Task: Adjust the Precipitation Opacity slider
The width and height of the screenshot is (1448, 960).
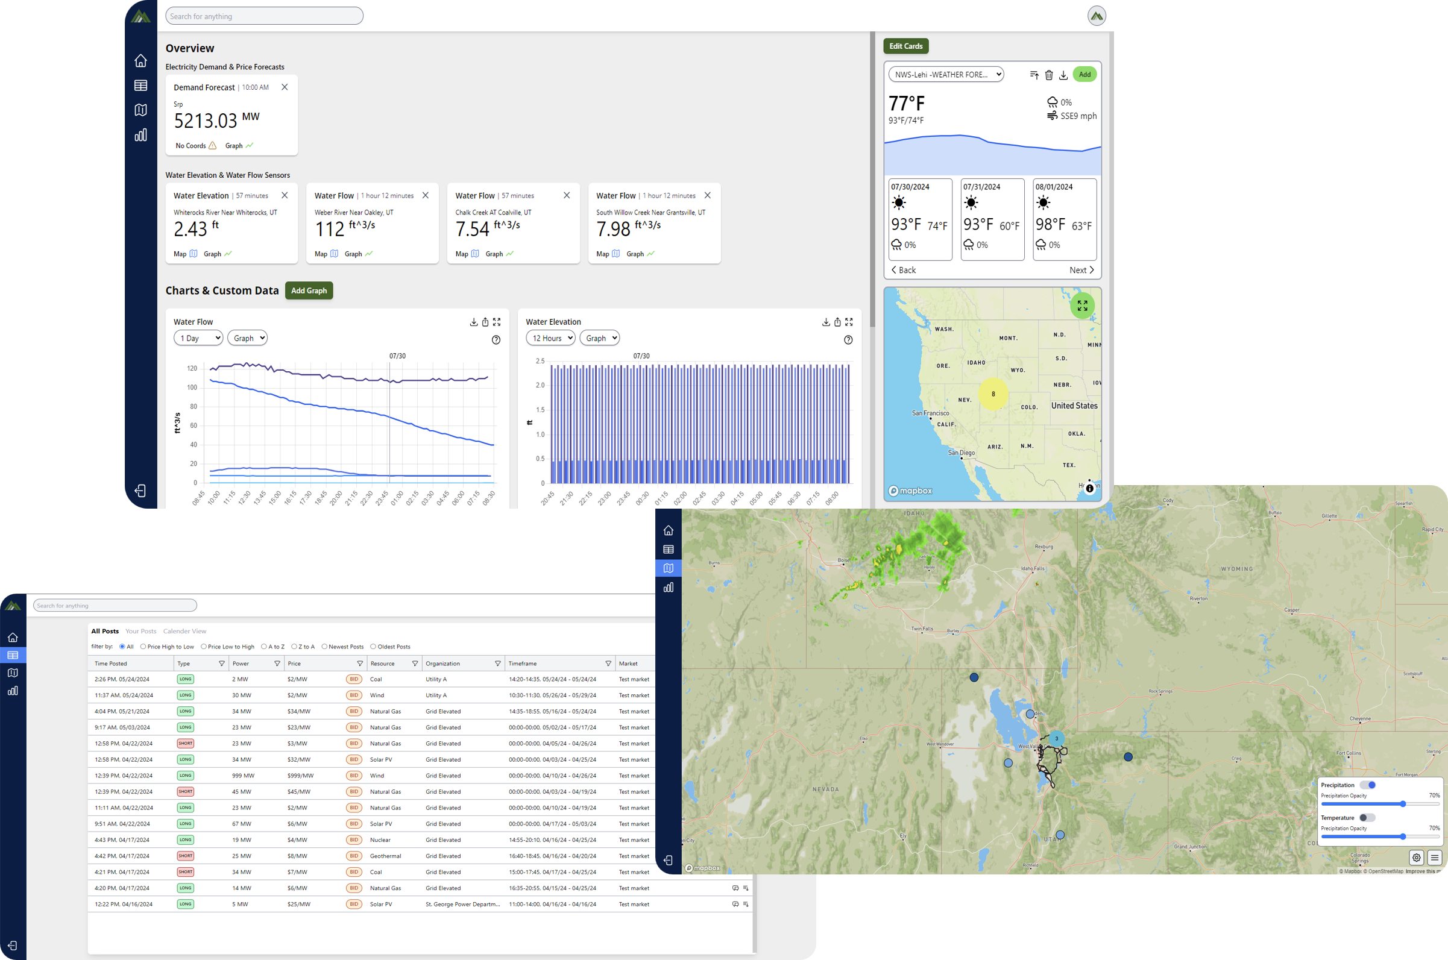Action: pyautogui.click(x=1403, y=804)
